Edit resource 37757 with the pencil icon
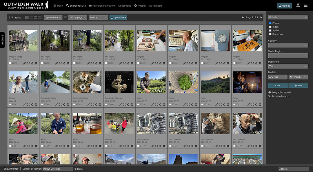313x172 pixels. click(121, 146)
